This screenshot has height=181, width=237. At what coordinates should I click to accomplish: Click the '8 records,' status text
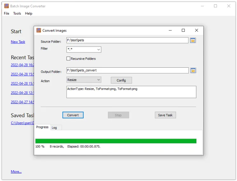click(x=57, y=146)
